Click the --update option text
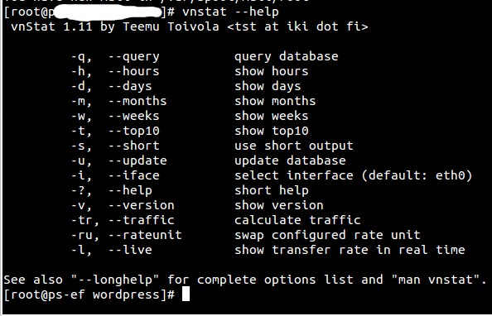Screen dimensions: 492x316 pyautogui.click(x=137, y=160)
